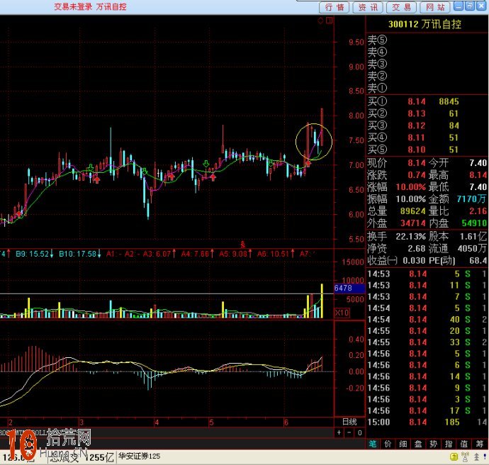Image resolution: width=489 pixels, height=465 pixels.
Task: Click the PE(动) 68.4 value
Action: coord(478,260)
